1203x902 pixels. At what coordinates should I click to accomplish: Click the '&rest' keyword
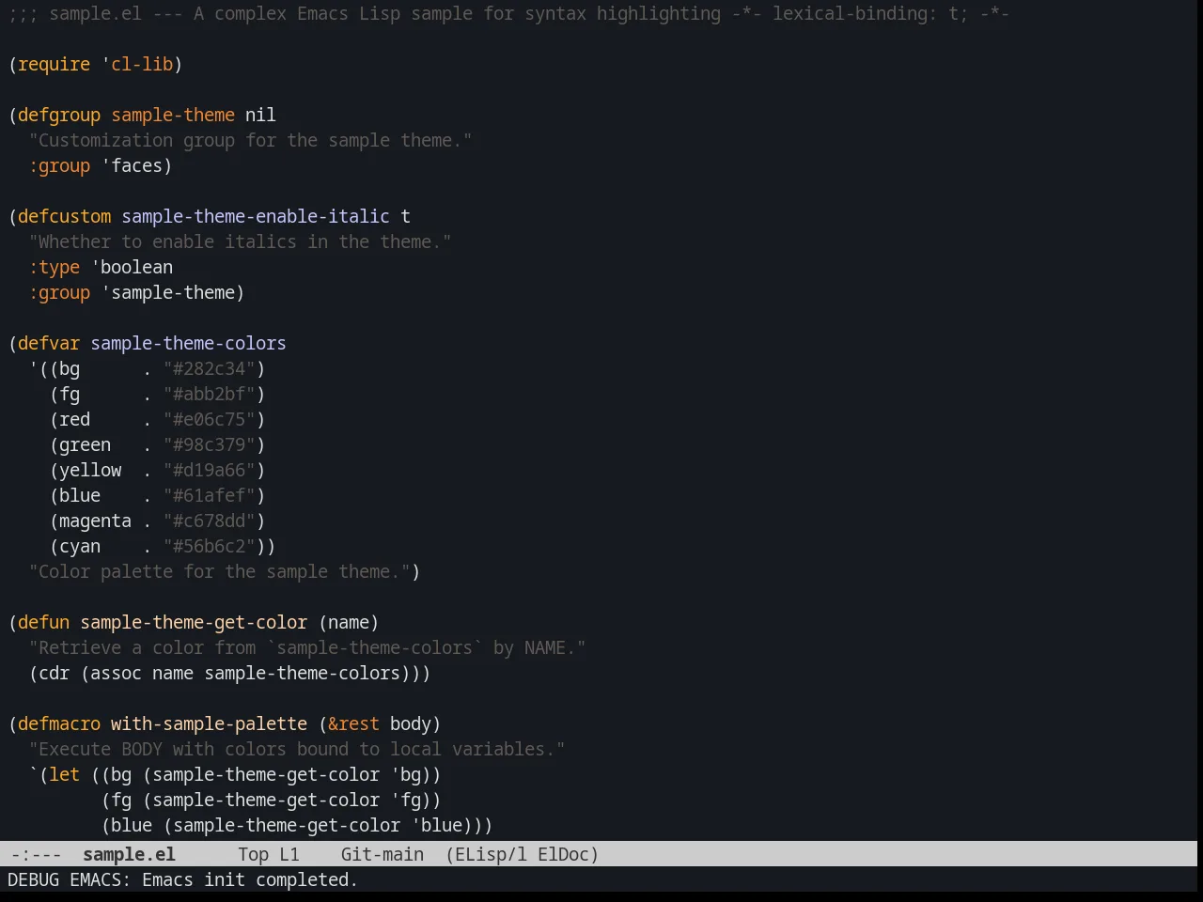point(354,723)
